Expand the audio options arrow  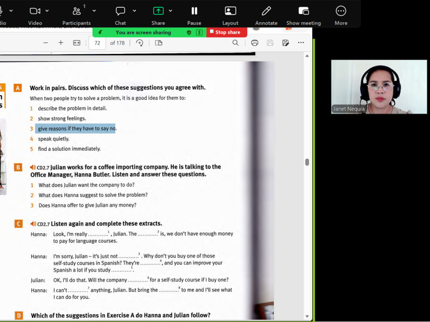click(11, 11)
